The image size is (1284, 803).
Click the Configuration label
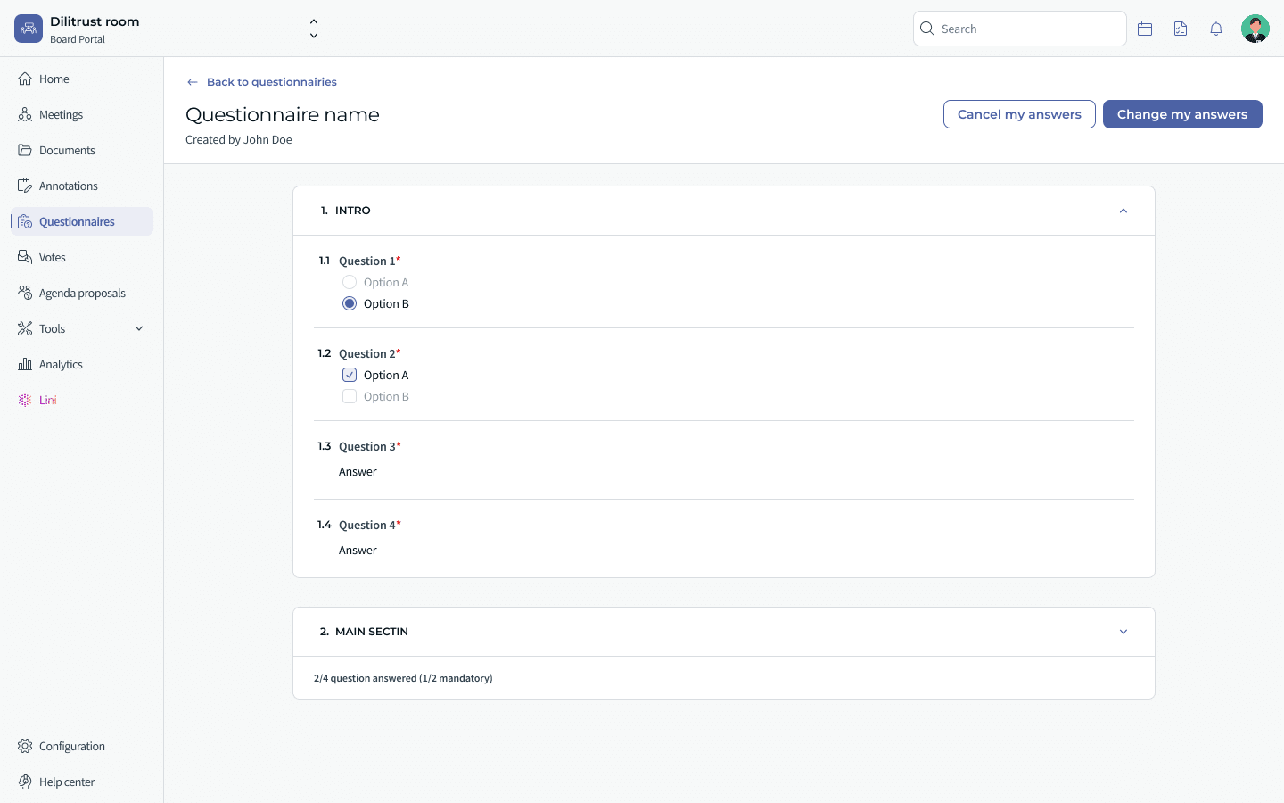coord(72,746)
